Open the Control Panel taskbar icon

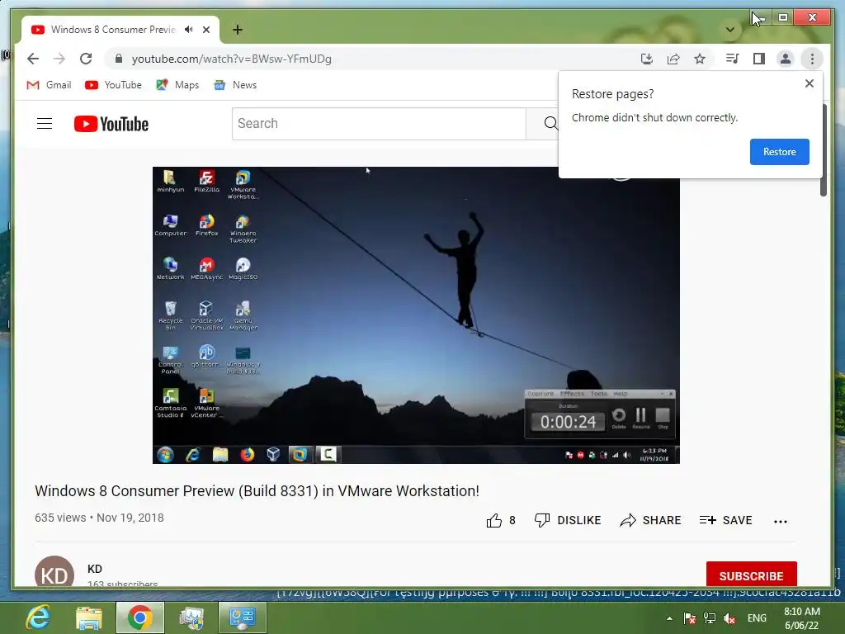click(243, 617)
